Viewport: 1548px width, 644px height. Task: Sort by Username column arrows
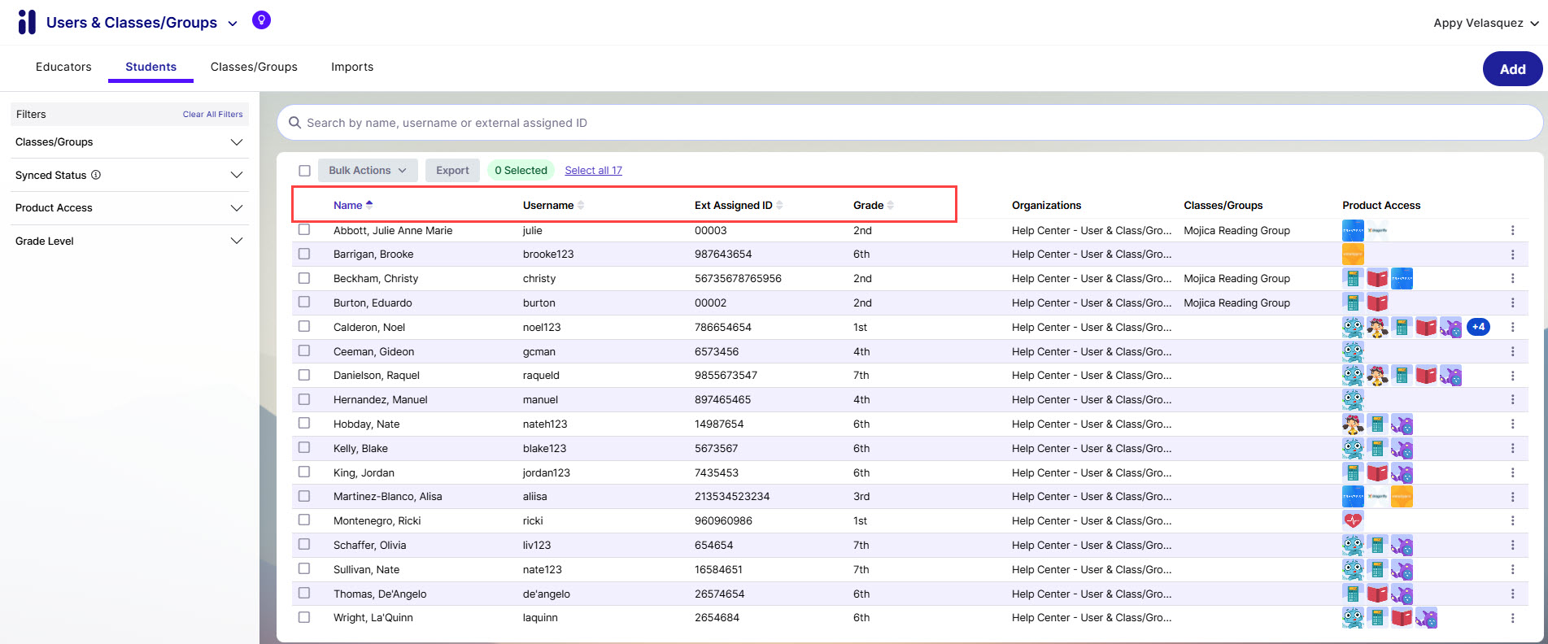click(581, 205)
